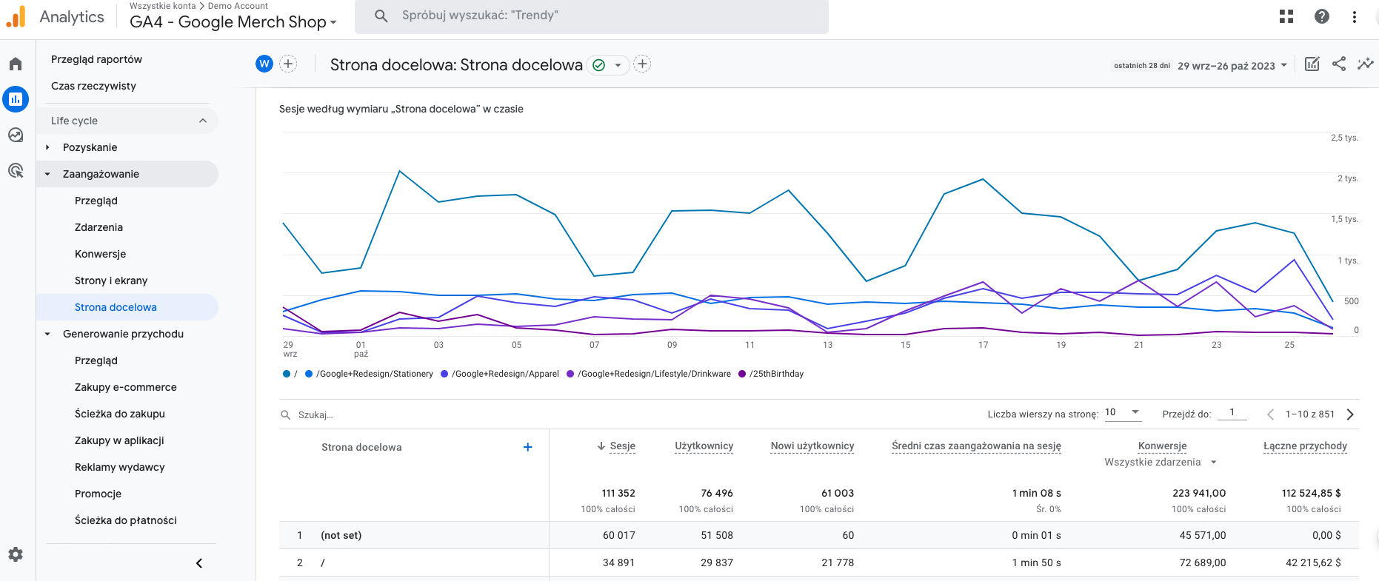
Task: Open the report status dropdown arrow
Action: click(x=618, y=65)
